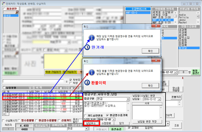Click the 사유 header button
This screenshot has height=132, width=202.
coord(147,103)
